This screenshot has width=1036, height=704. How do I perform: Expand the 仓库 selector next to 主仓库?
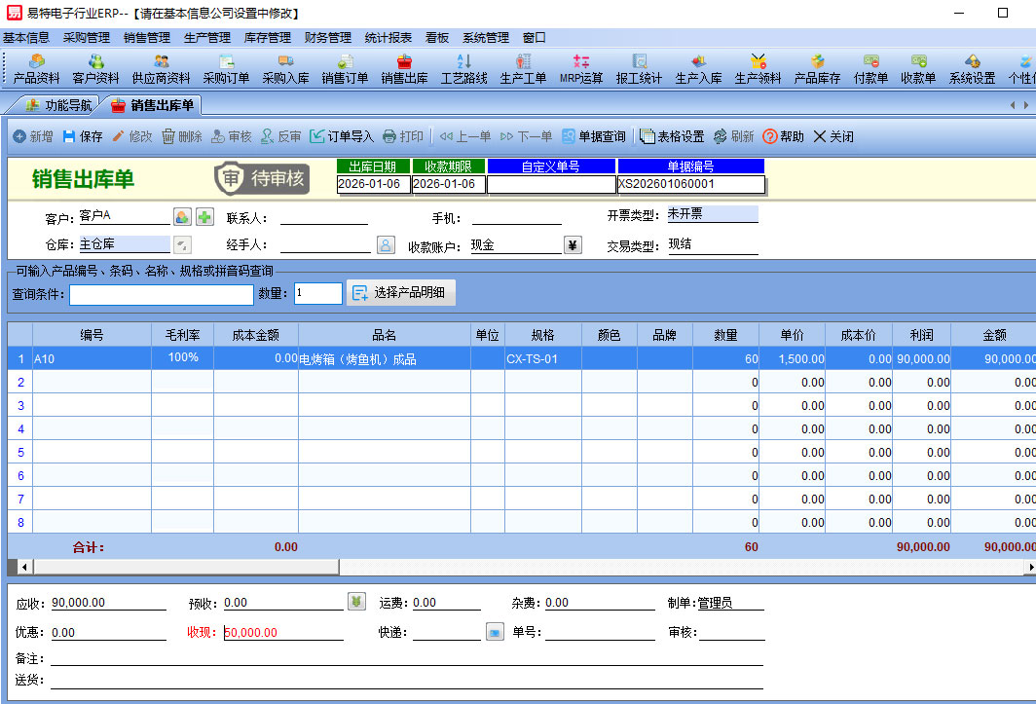tap(182, 245)
